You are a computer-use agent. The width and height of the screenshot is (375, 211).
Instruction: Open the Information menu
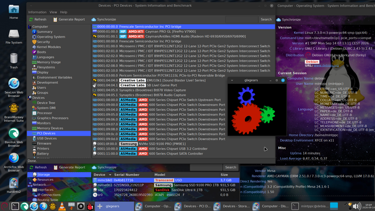click(37, 12)
